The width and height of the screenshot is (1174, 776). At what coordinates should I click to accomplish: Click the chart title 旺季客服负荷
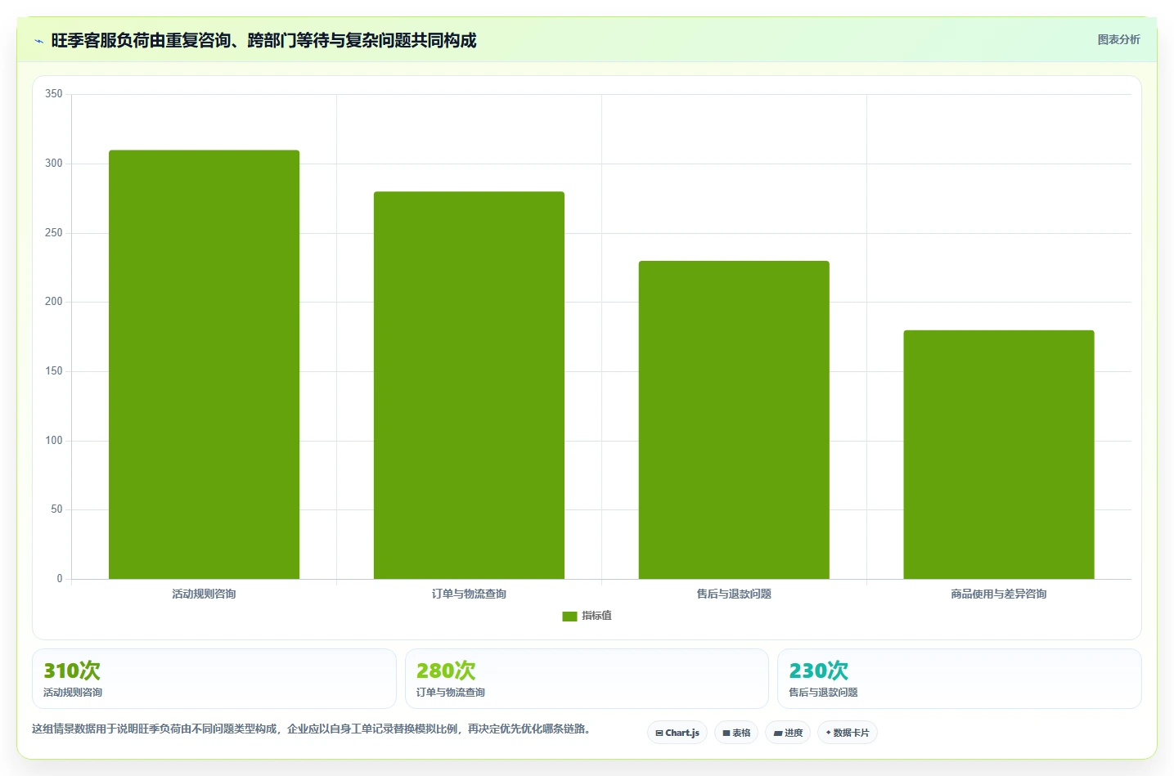coord(263,40)
